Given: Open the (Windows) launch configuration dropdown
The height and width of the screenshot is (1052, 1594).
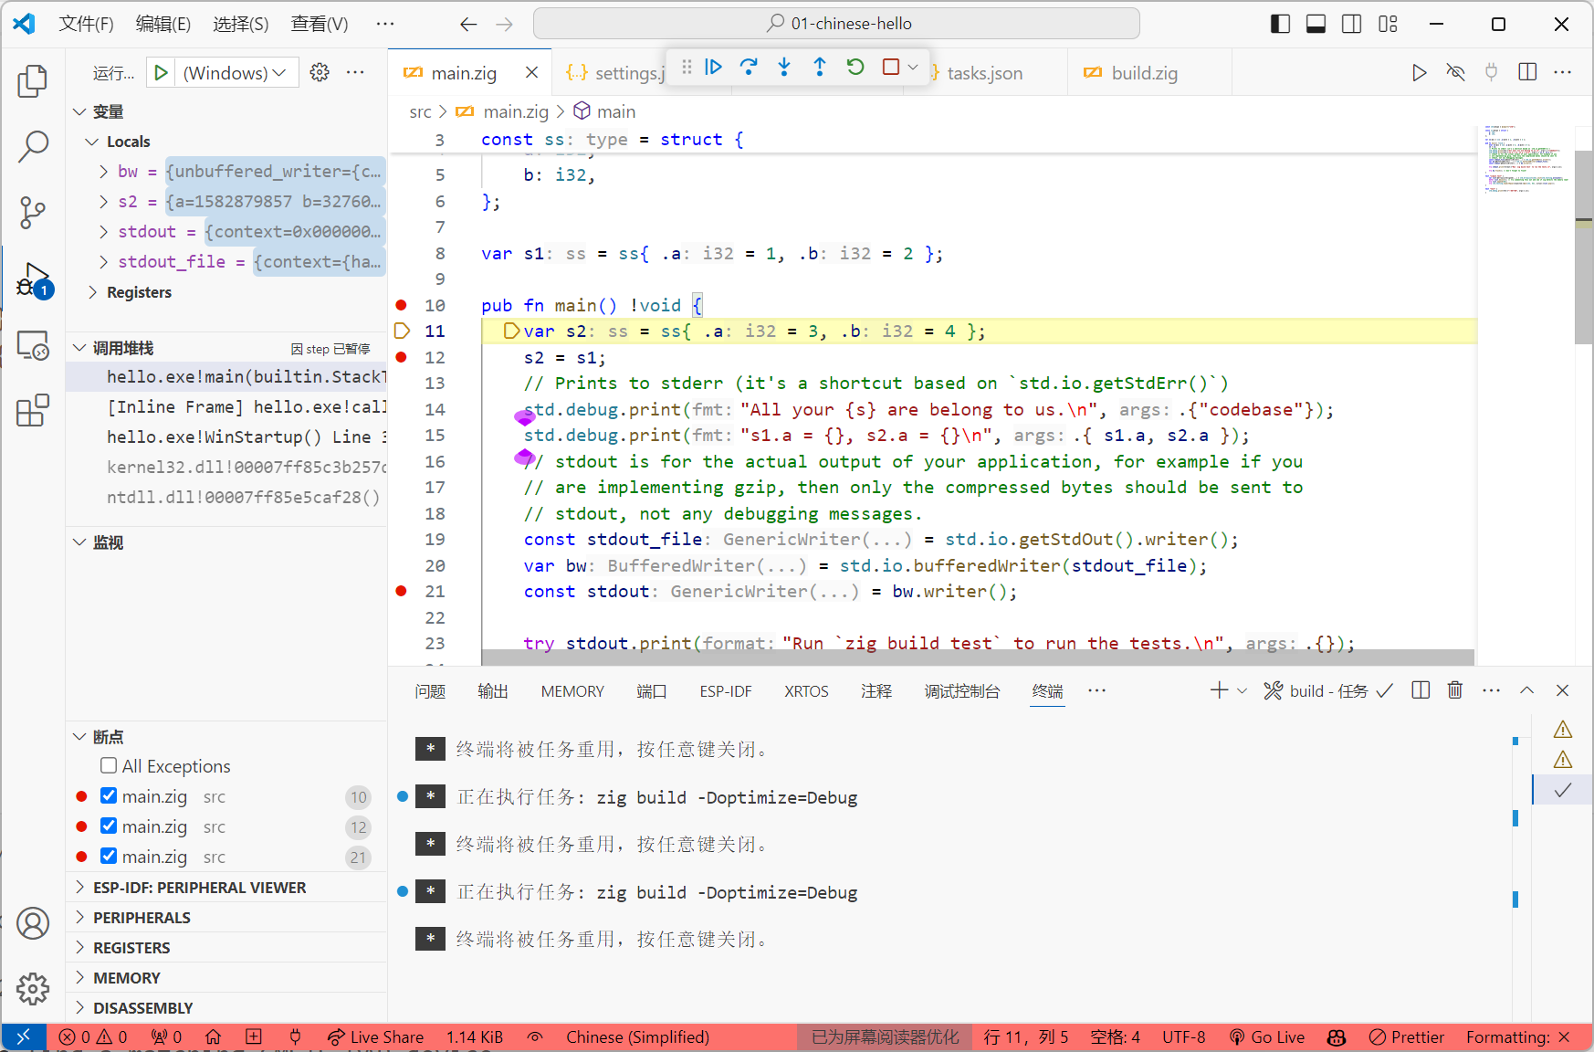Looking at the screenshot, I should pos(236,72).
